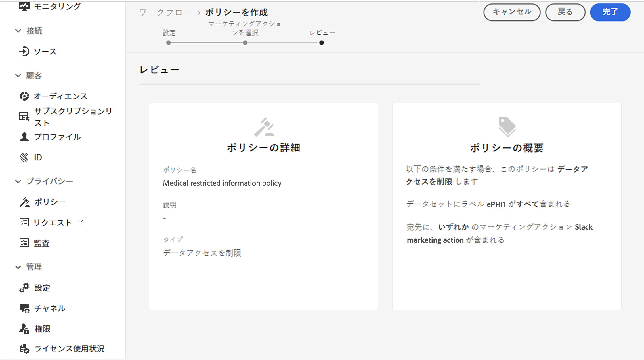The height and width of the screenshot is (360, 644).
Task: Click the Permissions (権限) user-lock icon
Action: click(24, 329)
